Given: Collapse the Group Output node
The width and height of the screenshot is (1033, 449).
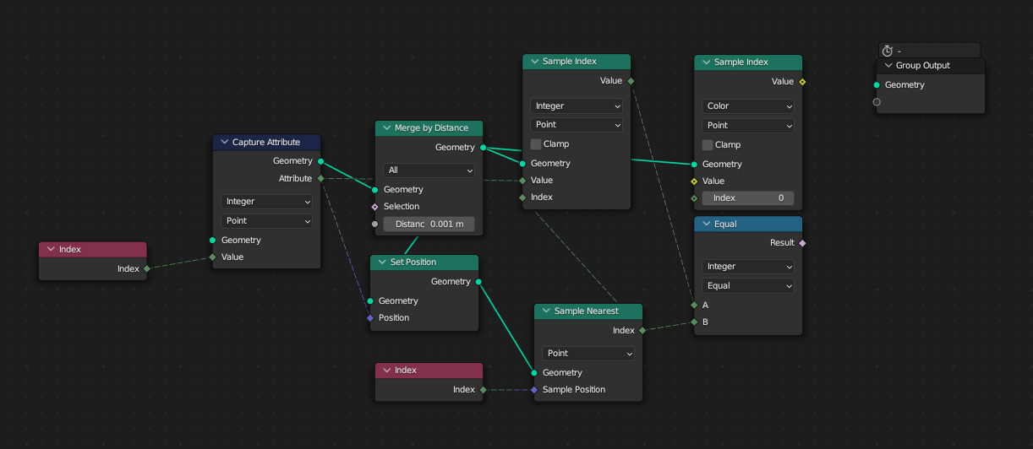Looking at the screenshot, I should [888, 66].
